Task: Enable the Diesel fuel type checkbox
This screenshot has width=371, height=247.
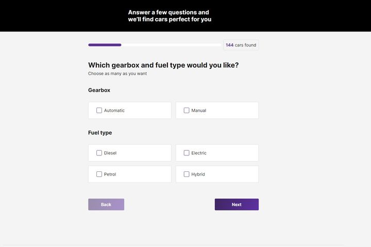Action: point(99,153)
